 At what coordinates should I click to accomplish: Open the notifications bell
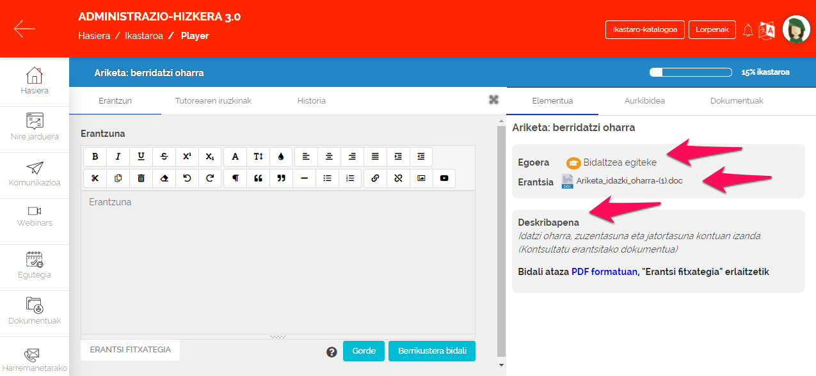pos(748,30)
